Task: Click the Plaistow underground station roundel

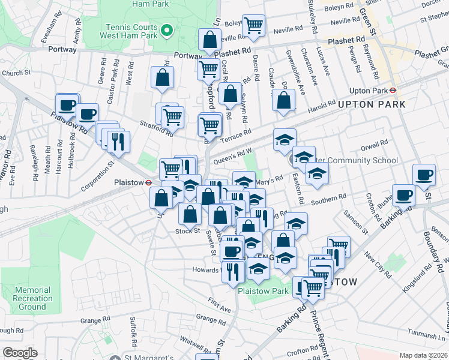Action: point(148,182)
